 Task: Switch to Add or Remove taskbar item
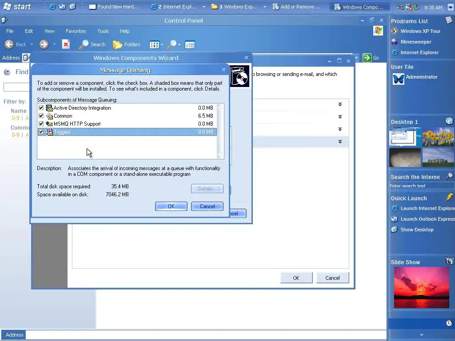[296, 7]
